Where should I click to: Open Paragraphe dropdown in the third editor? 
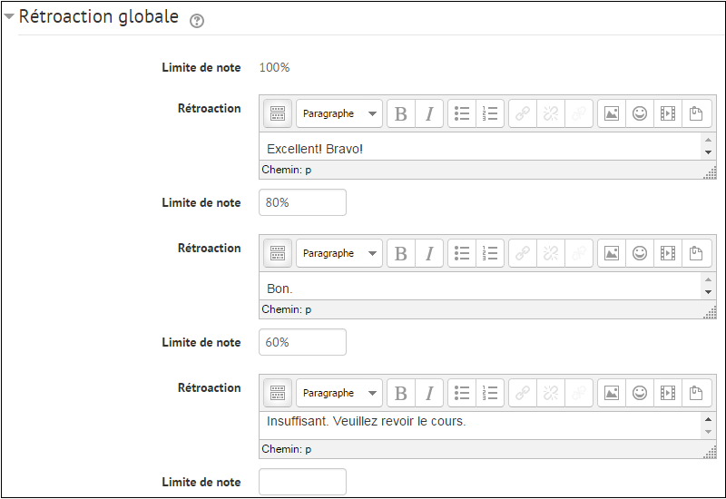click(339, 394)
